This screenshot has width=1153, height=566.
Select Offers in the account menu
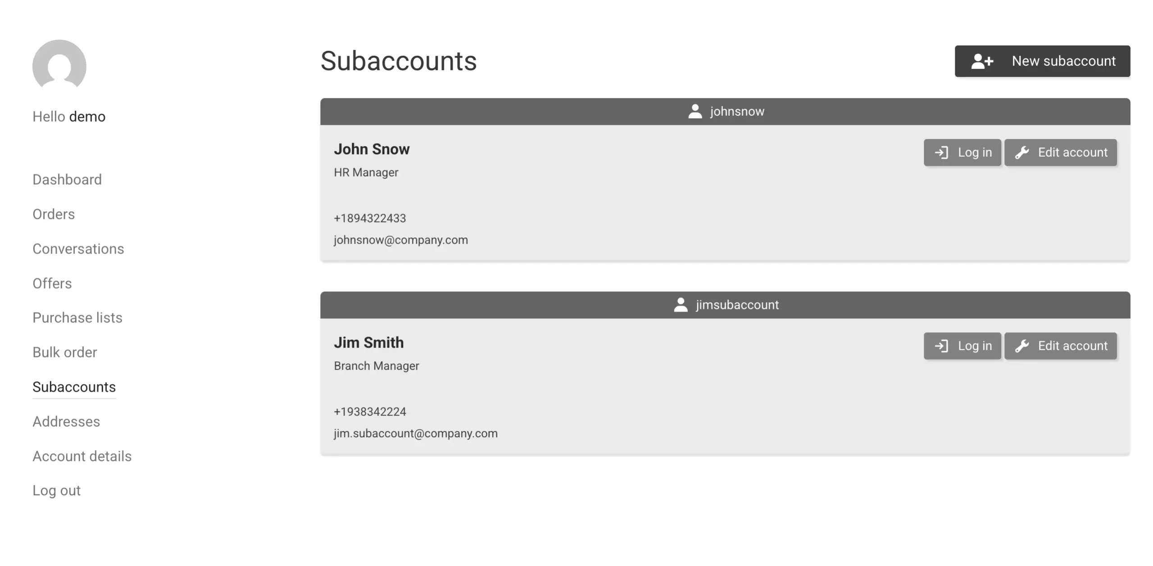tap(52, 284)
